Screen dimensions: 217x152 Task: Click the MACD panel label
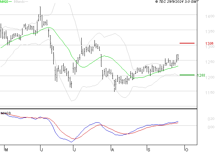coord(6,113)
